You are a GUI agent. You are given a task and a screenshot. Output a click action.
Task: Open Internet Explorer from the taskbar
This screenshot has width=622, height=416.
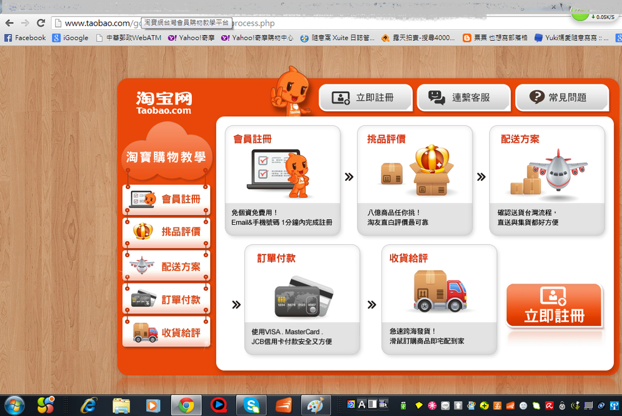point(89,406)
